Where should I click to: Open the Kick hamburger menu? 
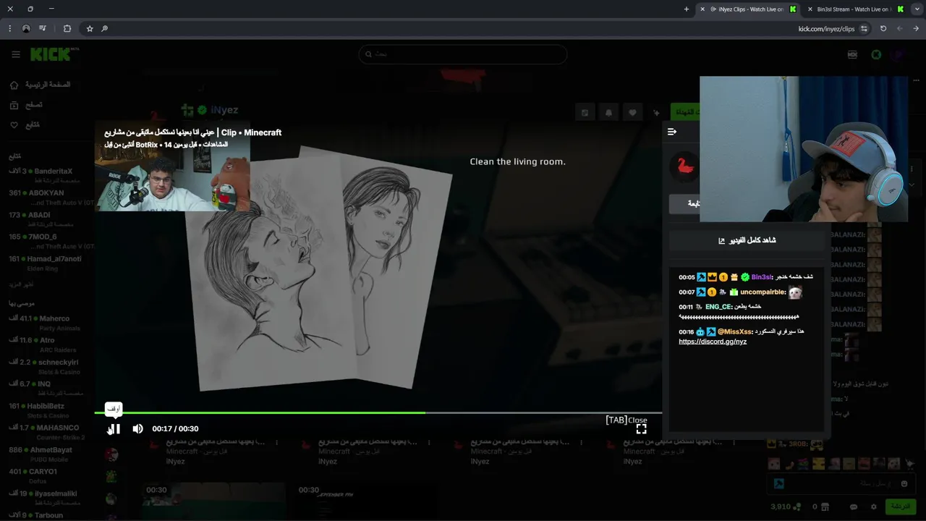(x=15, y=54)
